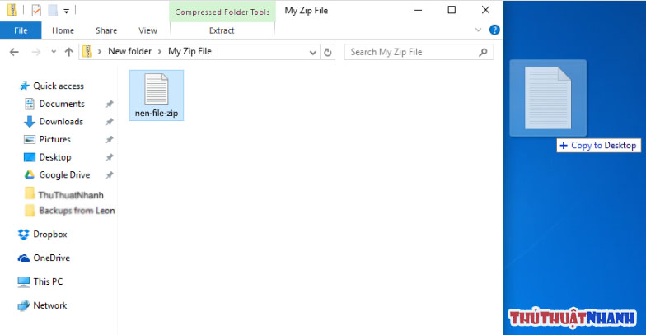Viewport: 646px width, 335px height.
Task: Click the OneDrive cloud icon
Action: pyautogui.click(x=23, y=258)
